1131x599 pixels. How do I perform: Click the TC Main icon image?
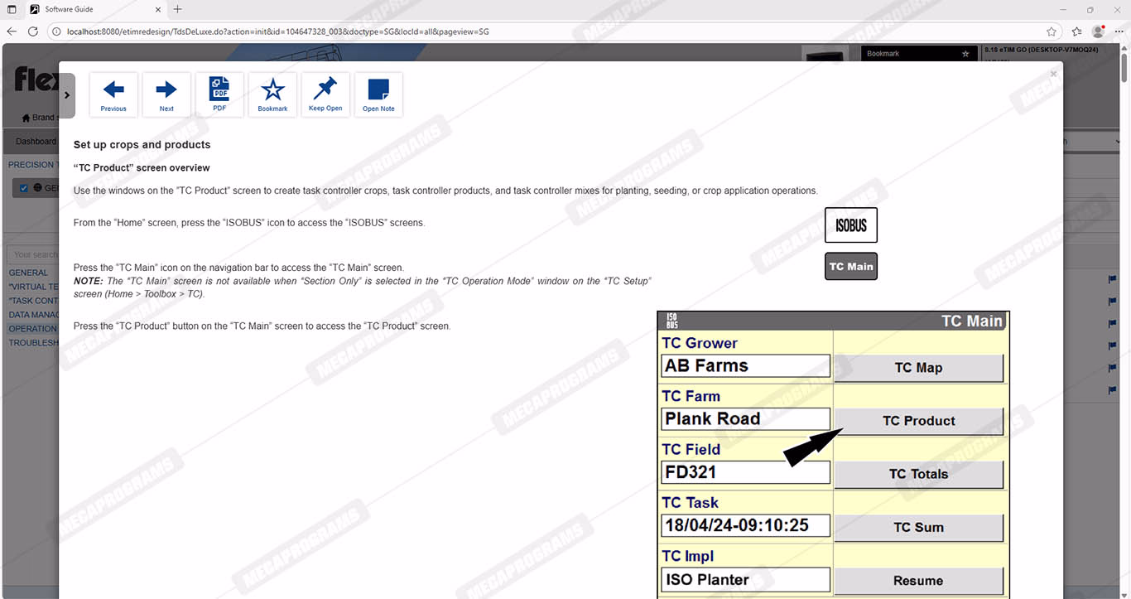pyautogui.click(x=850, y=267)
